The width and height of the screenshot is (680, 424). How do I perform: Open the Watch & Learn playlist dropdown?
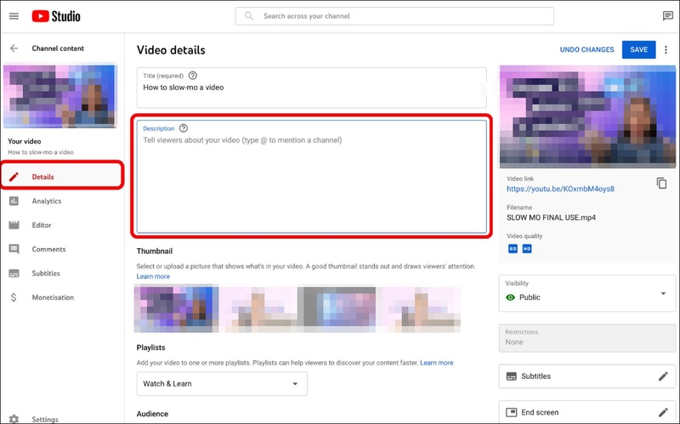click(x=222, y=384)
